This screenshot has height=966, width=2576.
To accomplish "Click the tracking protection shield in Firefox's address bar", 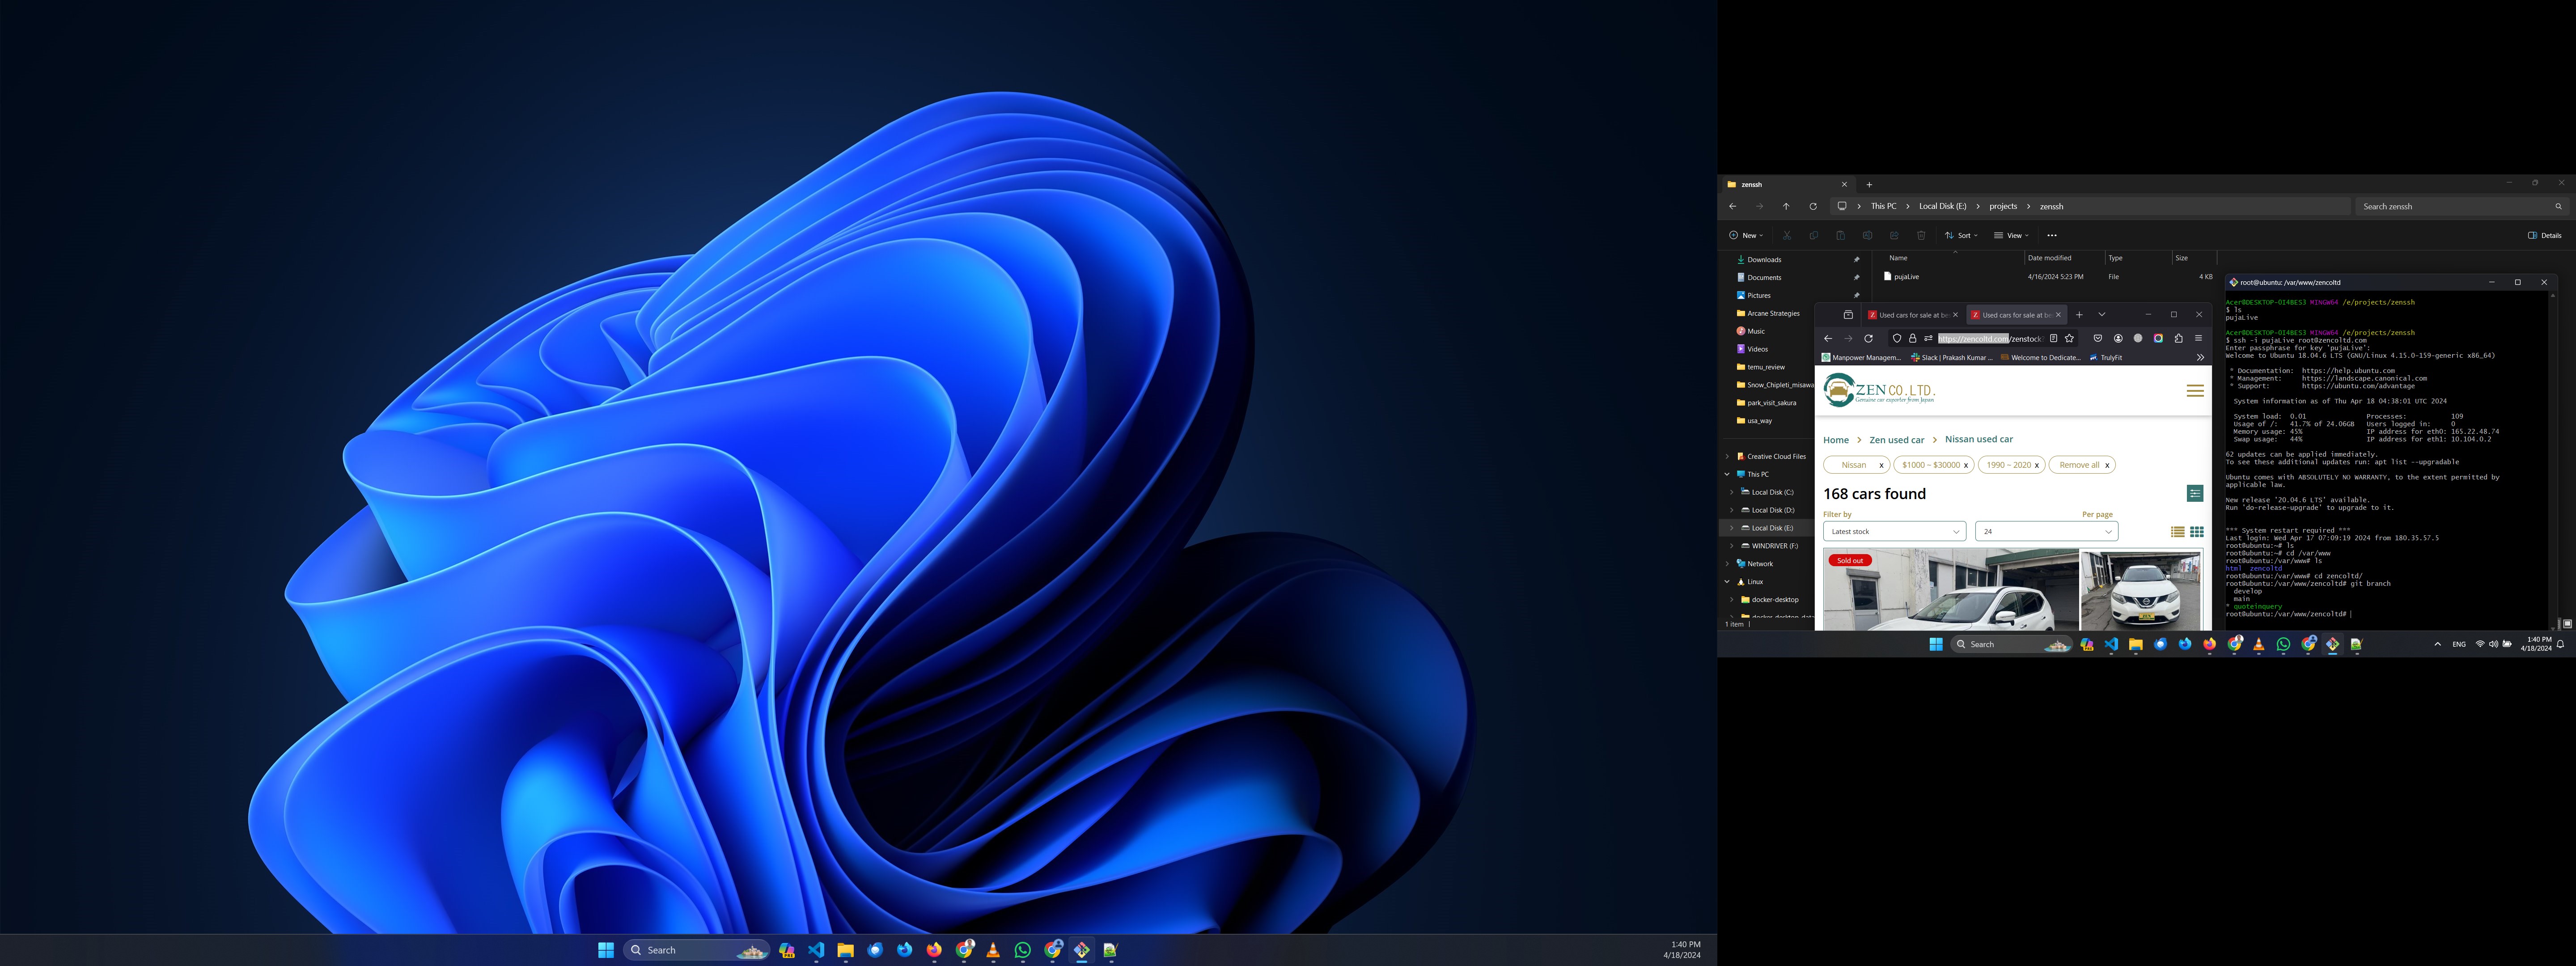I will tap(1897, 339).
